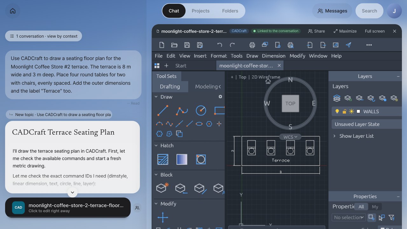Viewport: 407px width, 229px height.
Task: Click the Export file icon
Action: point(323,45)
